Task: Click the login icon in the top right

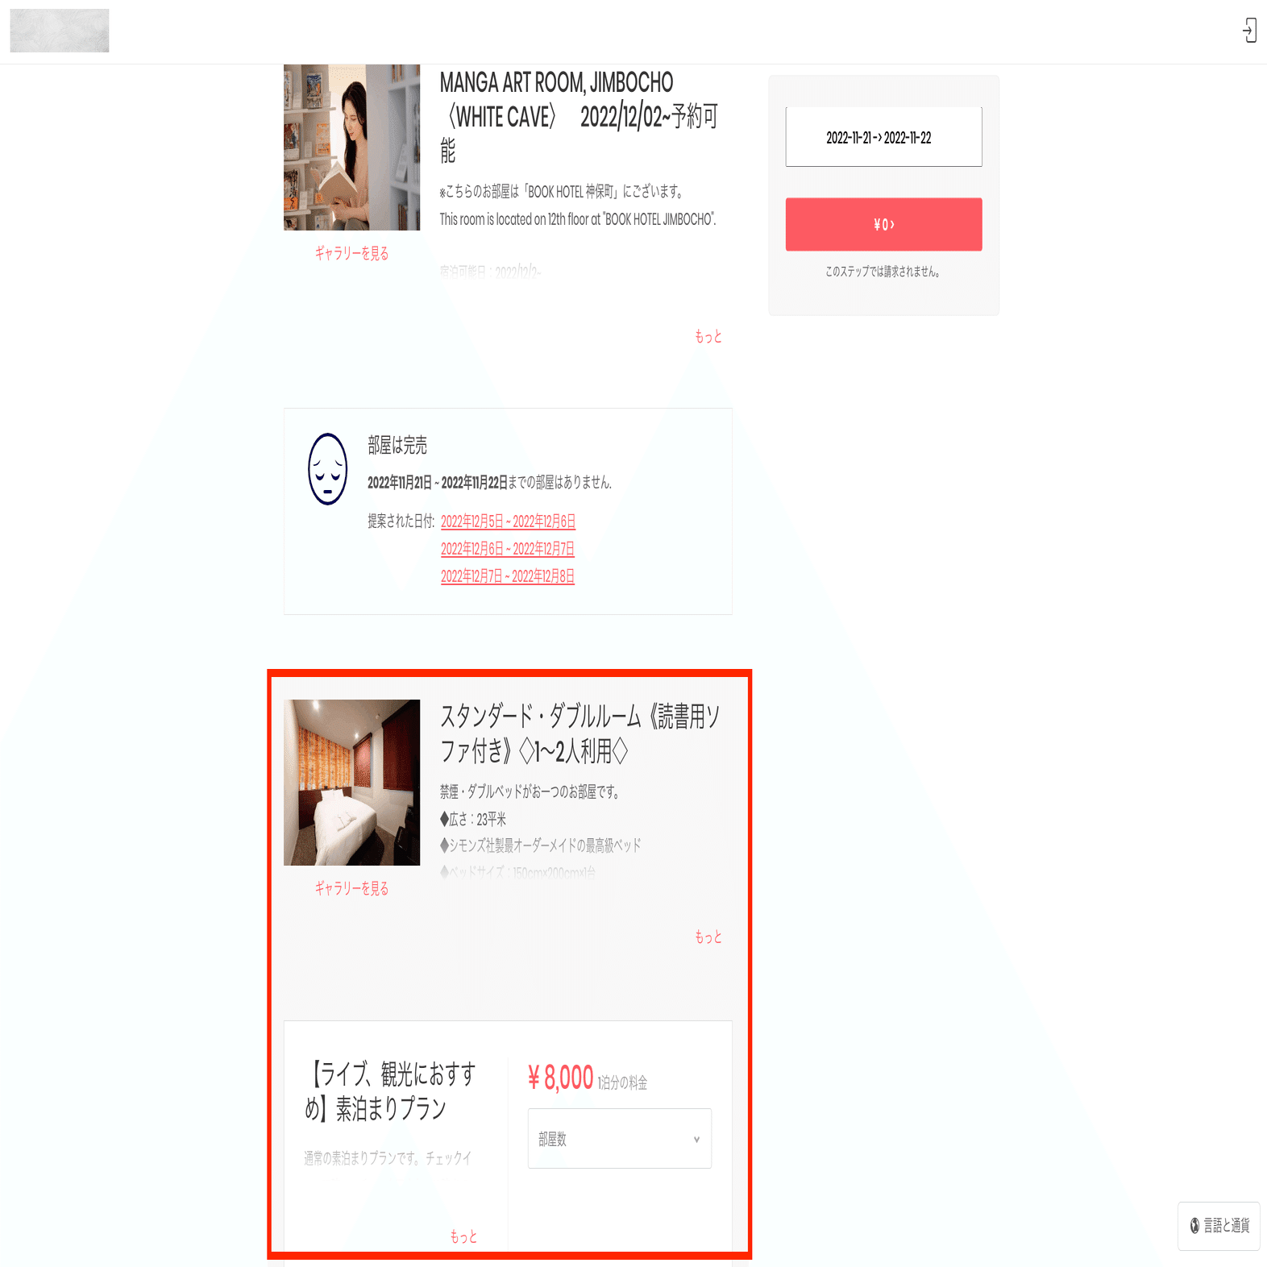Action: point(1249,31)
